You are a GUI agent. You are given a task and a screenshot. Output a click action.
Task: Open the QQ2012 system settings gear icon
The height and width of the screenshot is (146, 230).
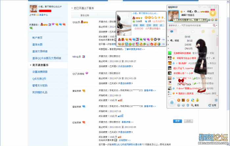tap(178, 105)
